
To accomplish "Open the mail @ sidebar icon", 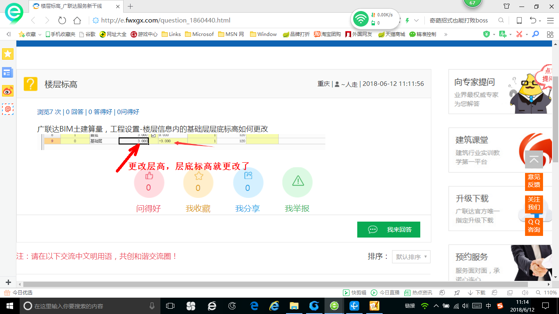I will click(8, 109).
